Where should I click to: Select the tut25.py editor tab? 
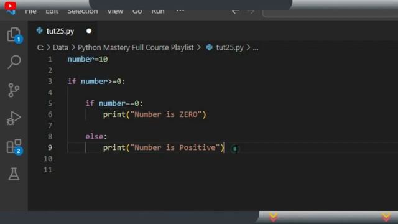tap(62, 31)
